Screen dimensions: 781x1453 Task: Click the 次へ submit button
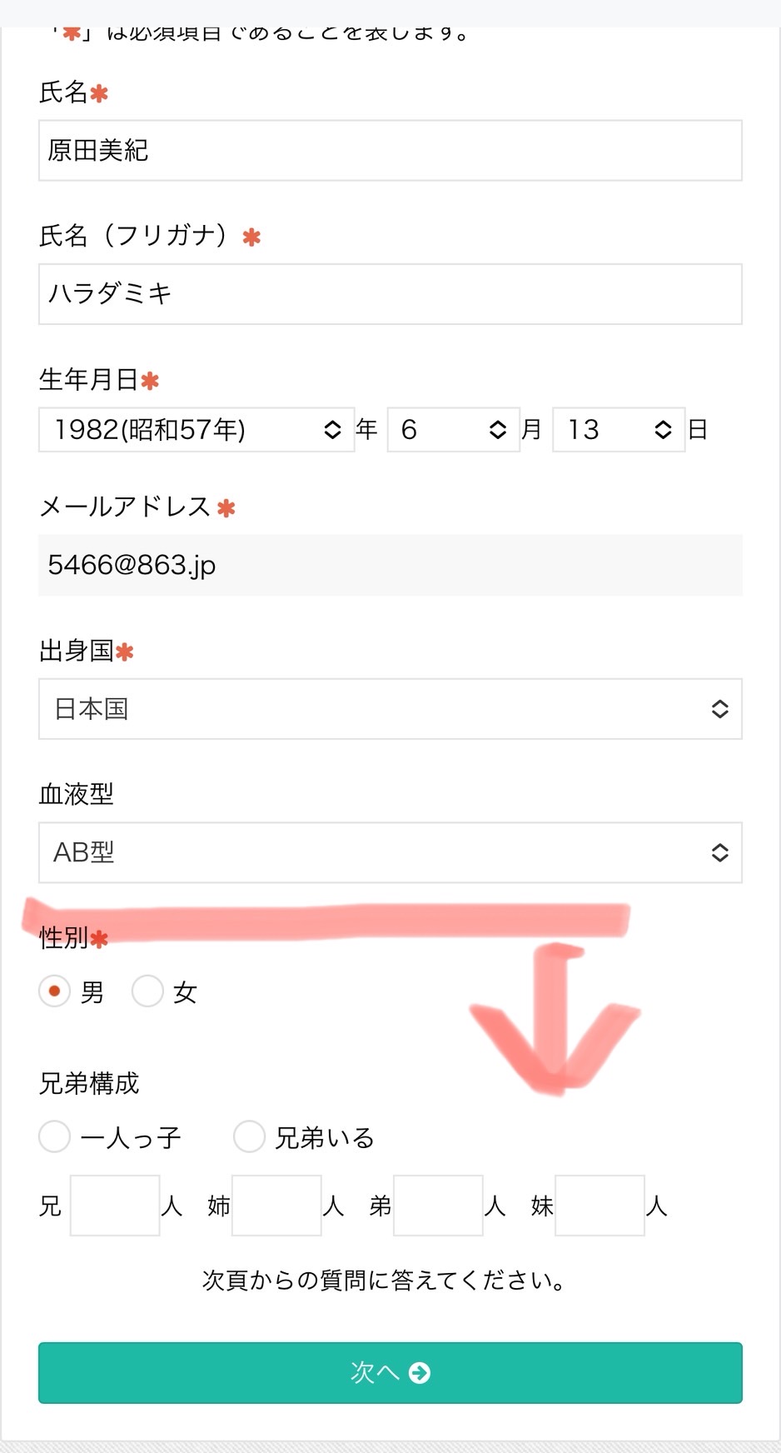coord(390,1372)
